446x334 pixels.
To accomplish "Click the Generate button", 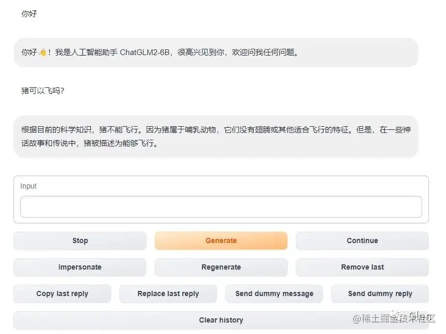I will coord(221,241).
